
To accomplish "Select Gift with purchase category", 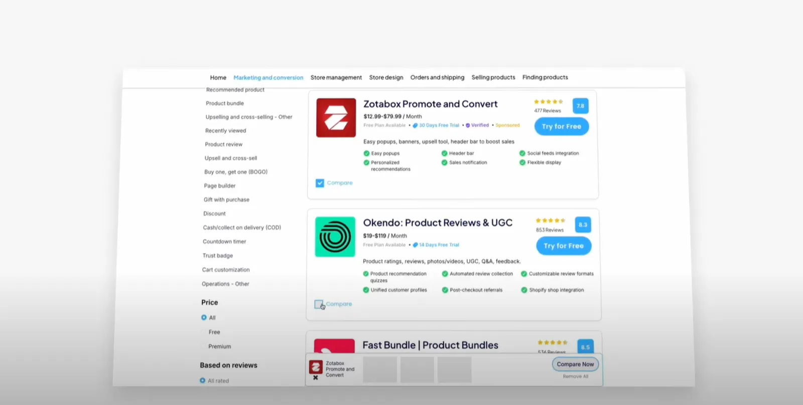I will [x=226, y=200].
